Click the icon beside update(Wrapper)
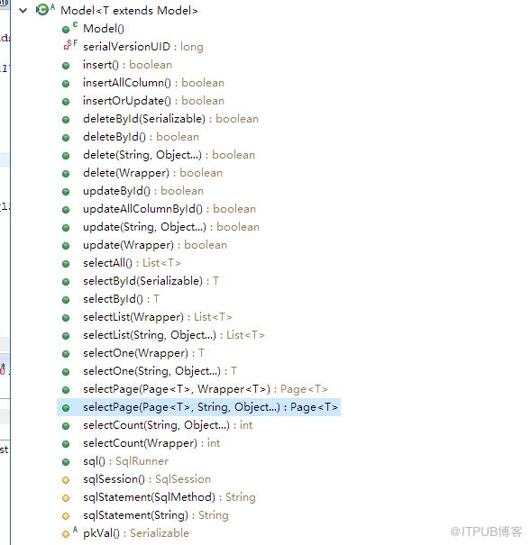 pos(66,246)
